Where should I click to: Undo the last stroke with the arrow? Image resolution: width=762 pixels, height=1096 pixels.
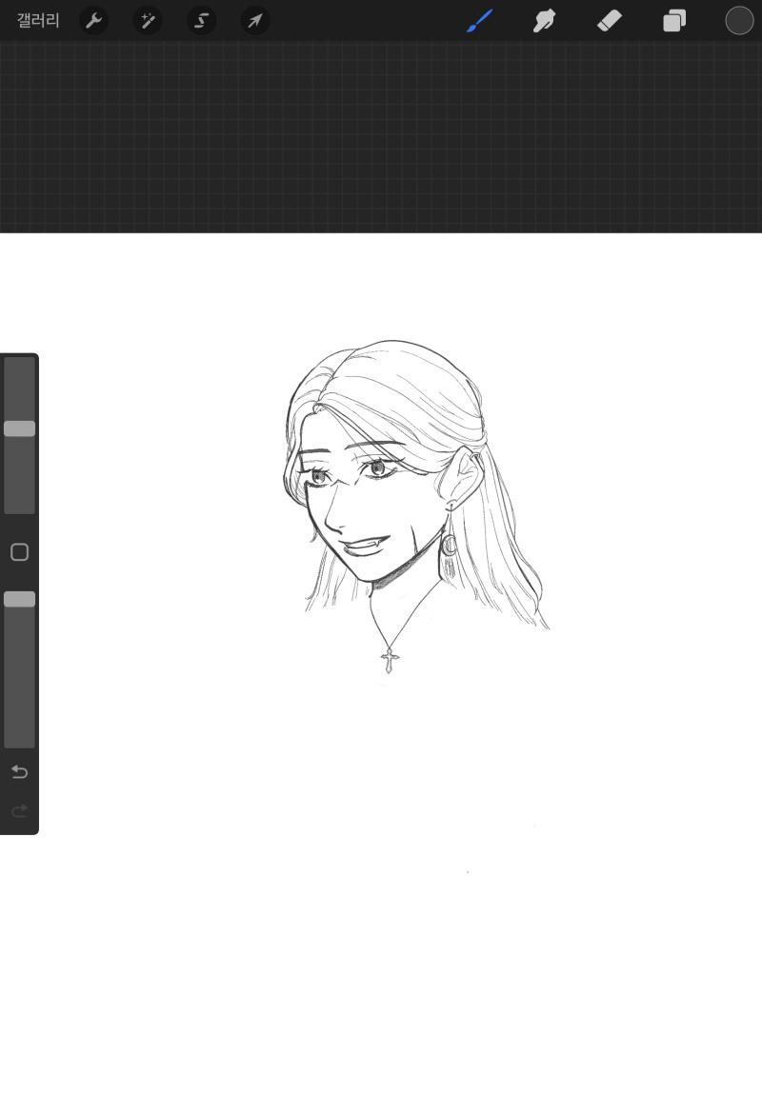pos(20,771)
